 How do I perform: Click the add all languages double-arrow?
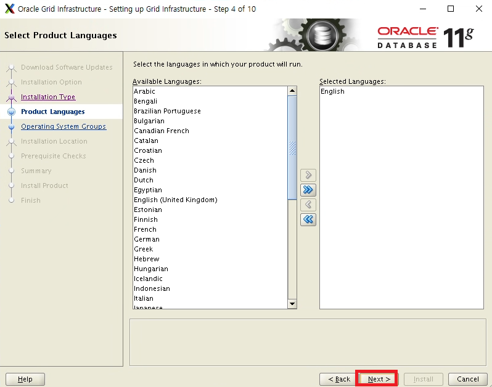pos(308,190)
